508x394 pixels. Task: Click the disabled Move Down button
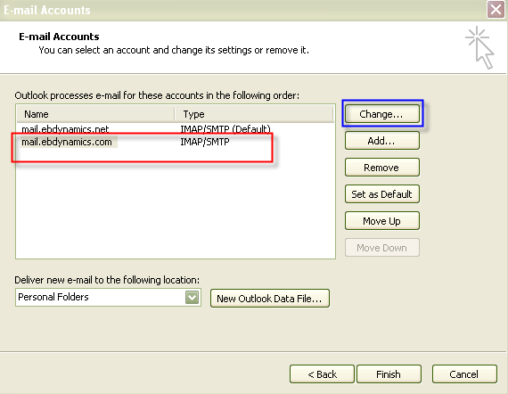coord(382,248)
